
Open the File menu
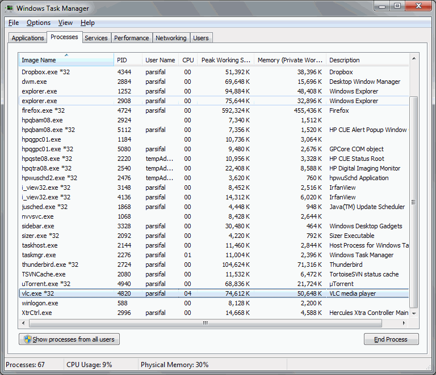coord(14,23)
